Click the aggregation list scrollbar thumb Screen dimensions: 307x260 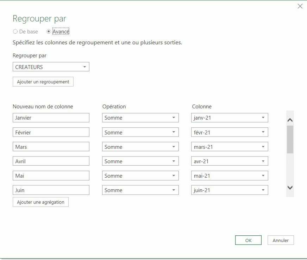[x=290, y=139]
